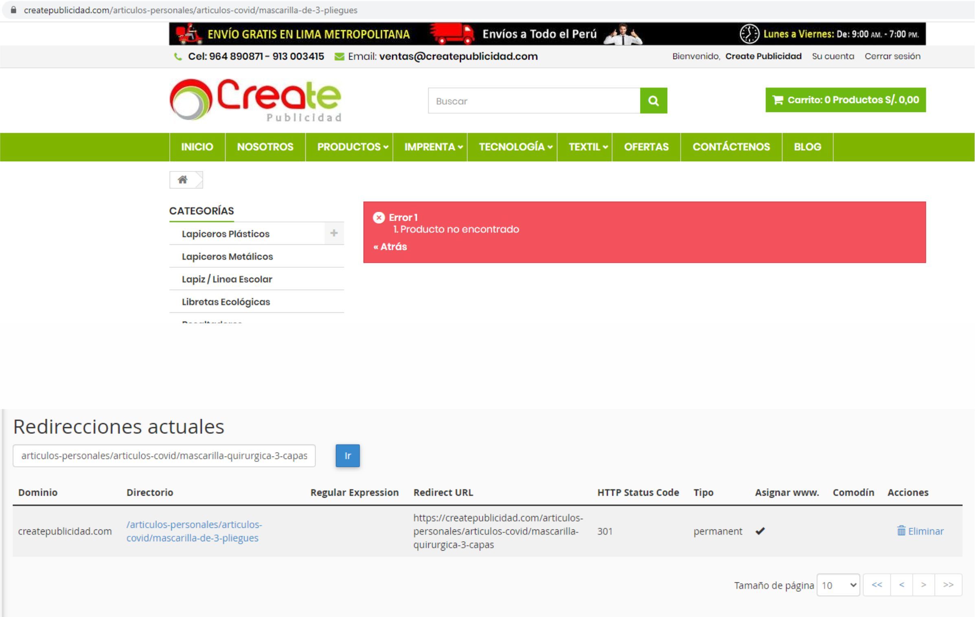Click the green search magnifier button
The width and height of the screenshot is (975, 617).
(x=653, y=101)
